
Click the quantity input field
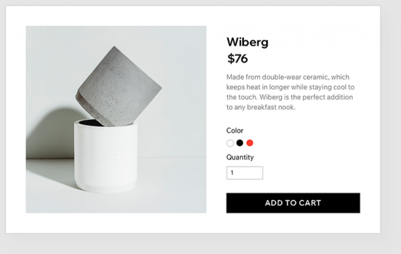click(245, 173)
